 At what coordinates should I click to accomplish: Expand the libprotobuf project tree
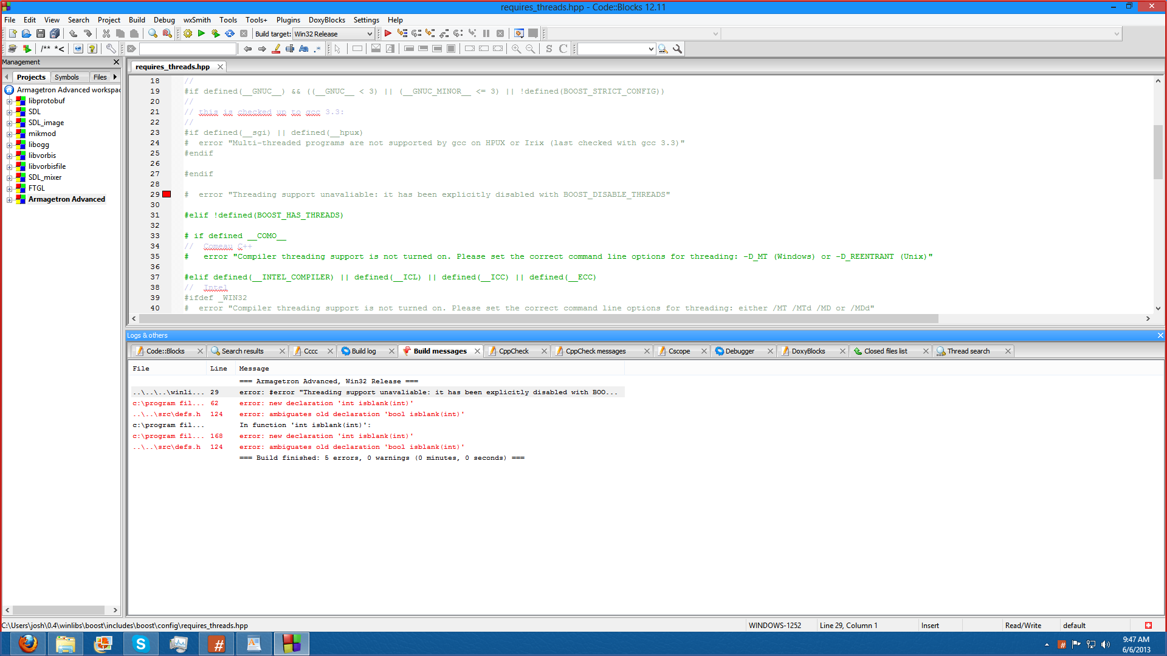[9, 101]
